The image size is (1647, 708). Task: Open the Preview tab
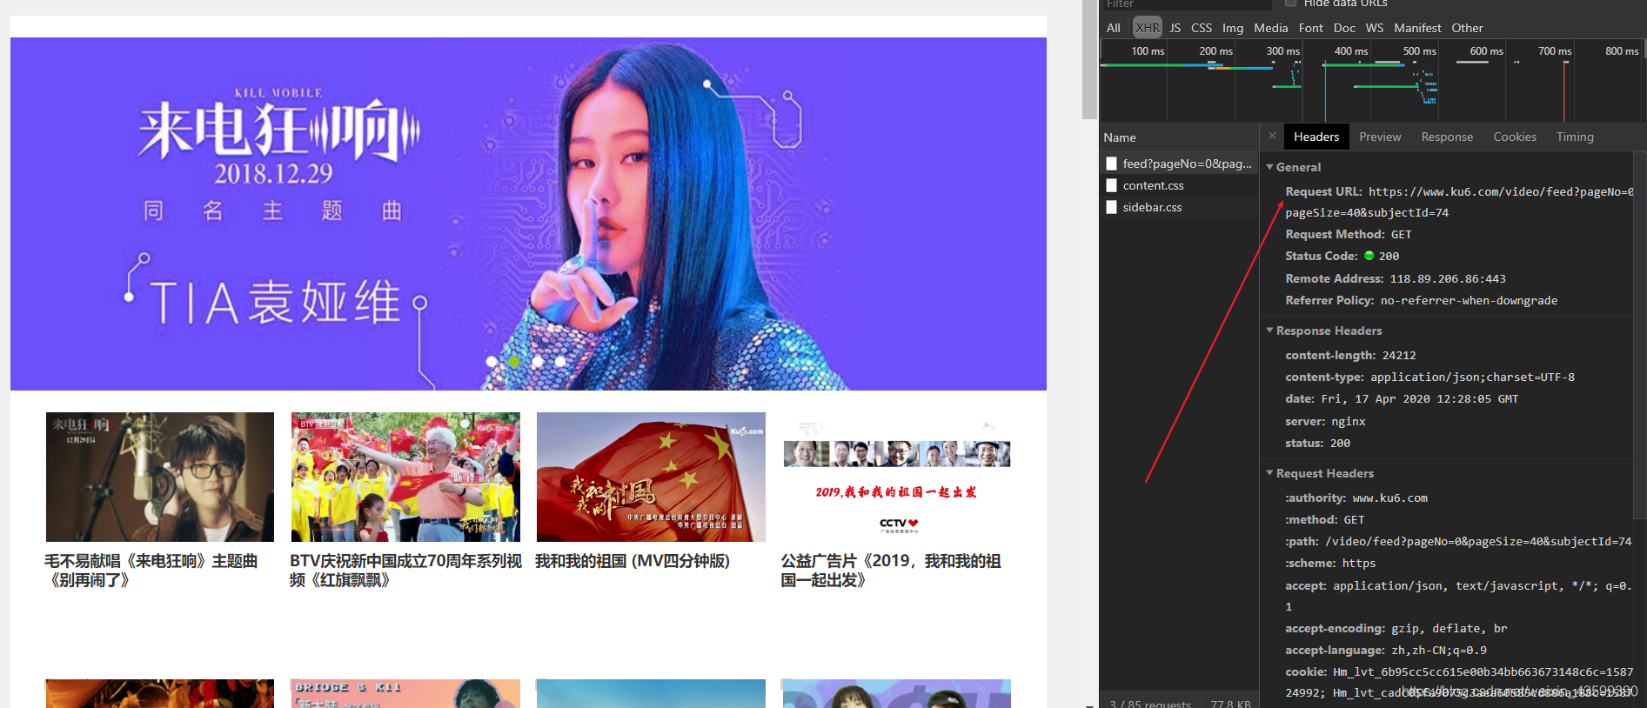(x=1380, y=137)
